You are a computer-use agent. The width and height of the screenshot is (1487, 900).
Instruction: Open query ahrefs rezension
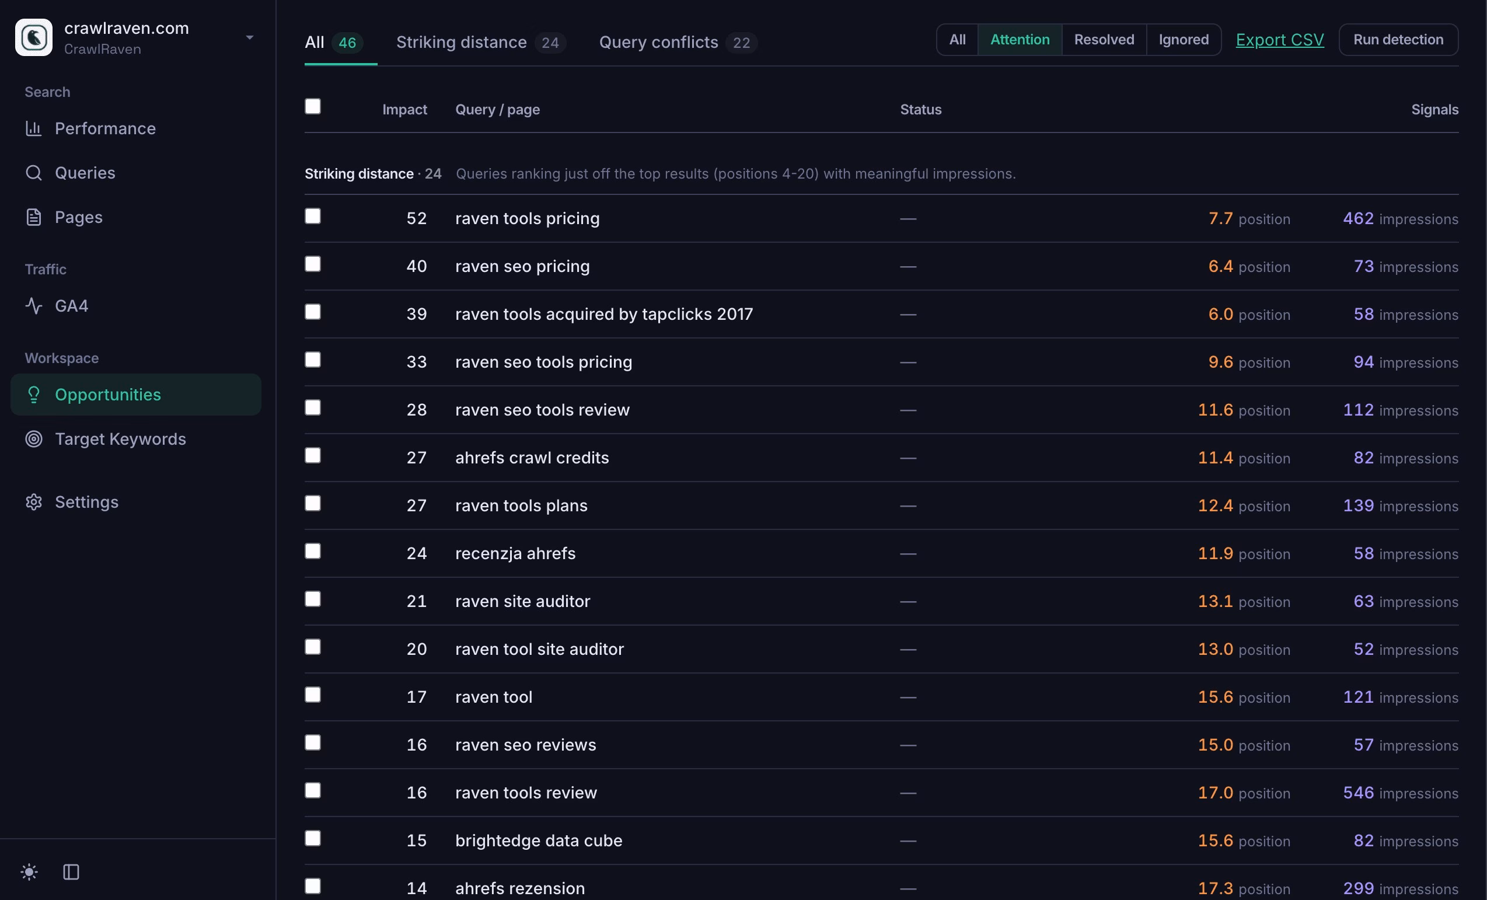click(x=520, y=888)
